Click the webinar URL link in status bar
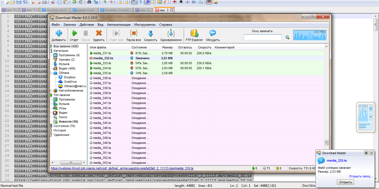The width and height of the screenshot is (379, 189). click(122, 168)
